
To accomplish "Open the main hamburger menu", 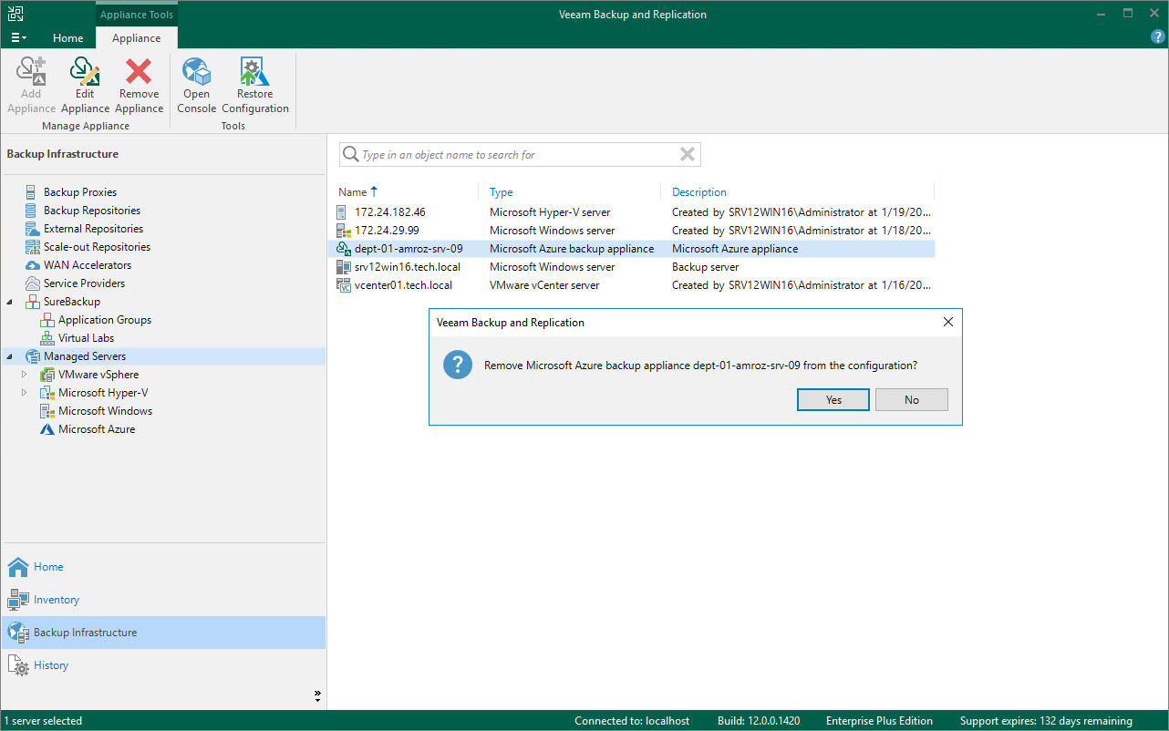I will 18,38.
